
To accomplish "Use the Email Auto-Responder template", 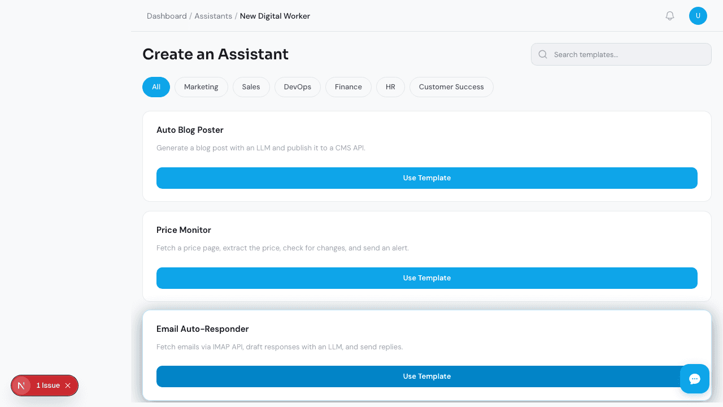I will click(x=426, y=376).
